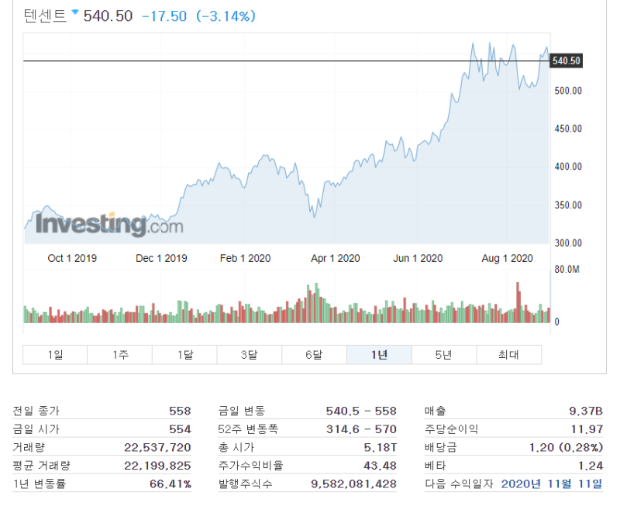Select the 최대 time range tab
This screenshot has height=506, width=620.
pos(509,355)
